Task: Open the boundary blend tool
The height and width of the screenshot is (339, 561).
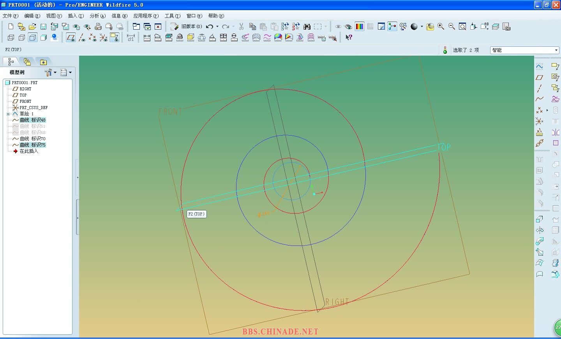Action: [540, 263]
